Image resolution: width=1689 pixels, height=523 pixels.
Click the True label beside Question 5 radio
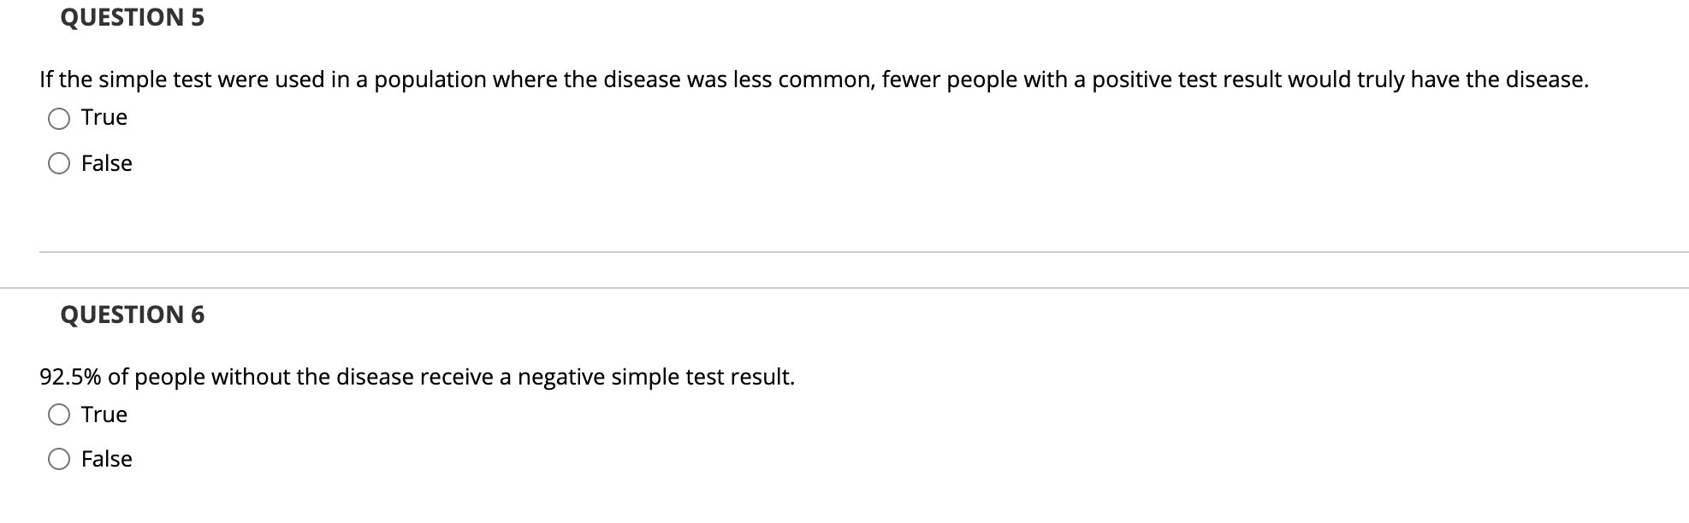[x=103, y=118]
